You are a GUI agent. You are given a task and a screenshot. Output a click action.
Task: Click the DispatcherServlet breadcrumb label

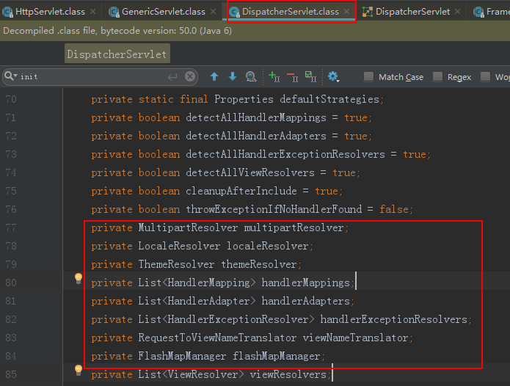[117, 54]
